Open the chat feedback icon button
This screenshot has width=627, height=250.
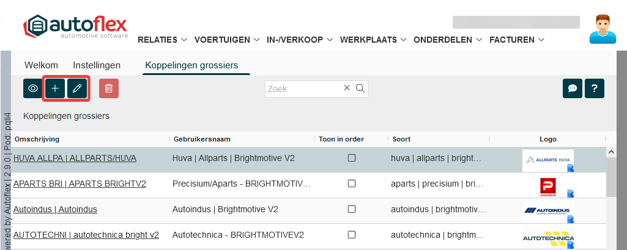click(573, 88)
